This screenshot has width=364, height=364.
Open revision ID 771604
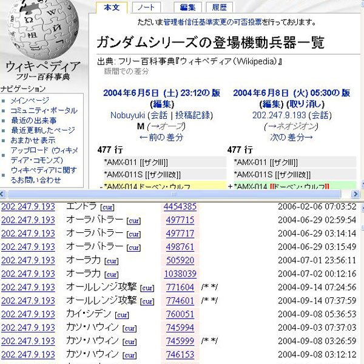coord(180,287)
